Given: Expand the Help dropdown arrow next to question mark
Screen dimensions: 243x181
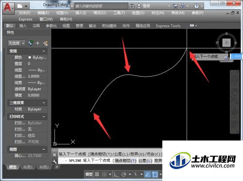Looking at the screenshot, I should [x=202, y=6].
